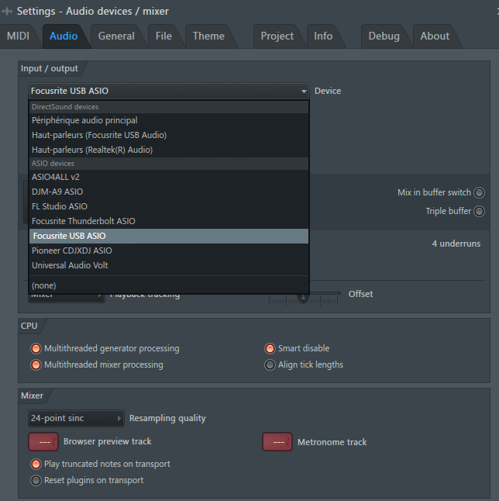Open the Debug tab
Screen dimensions: 499x501
click(384, 36)
